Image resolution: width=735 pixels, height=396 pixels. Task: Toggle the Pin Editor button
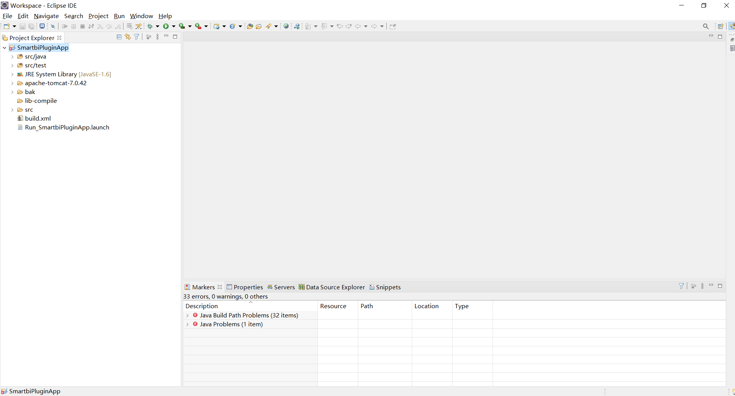393,26
